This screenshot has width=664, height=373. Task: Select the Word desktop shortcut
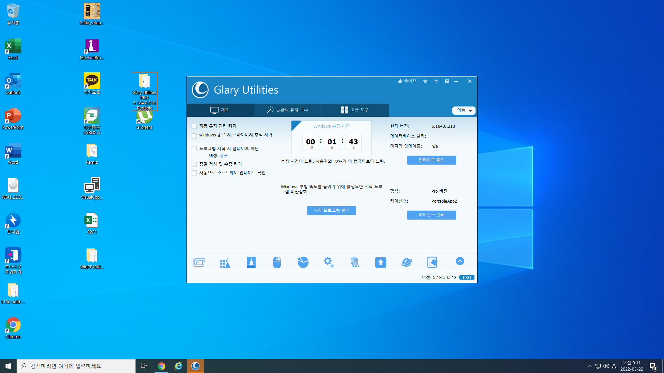tap(13, 153)
